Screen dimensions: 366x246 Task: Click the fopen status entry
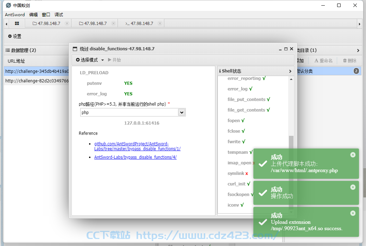click(236, 120)
